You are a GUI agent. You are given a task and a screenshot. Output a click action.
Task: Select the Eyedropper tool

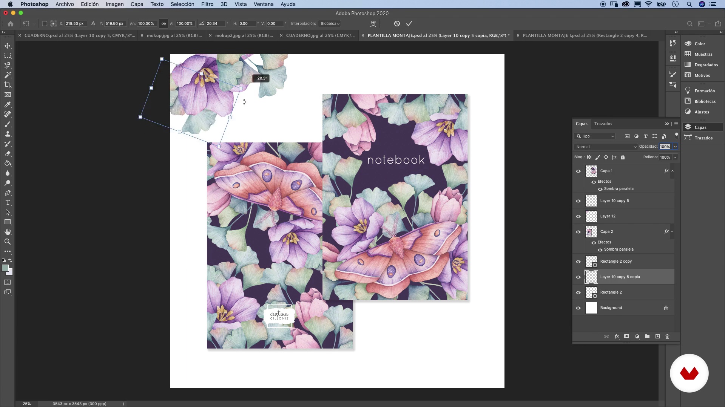pos(8,104)
